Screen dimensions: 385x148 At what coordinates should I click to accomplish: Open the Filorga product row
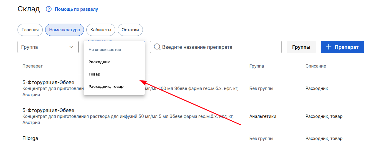30,138
